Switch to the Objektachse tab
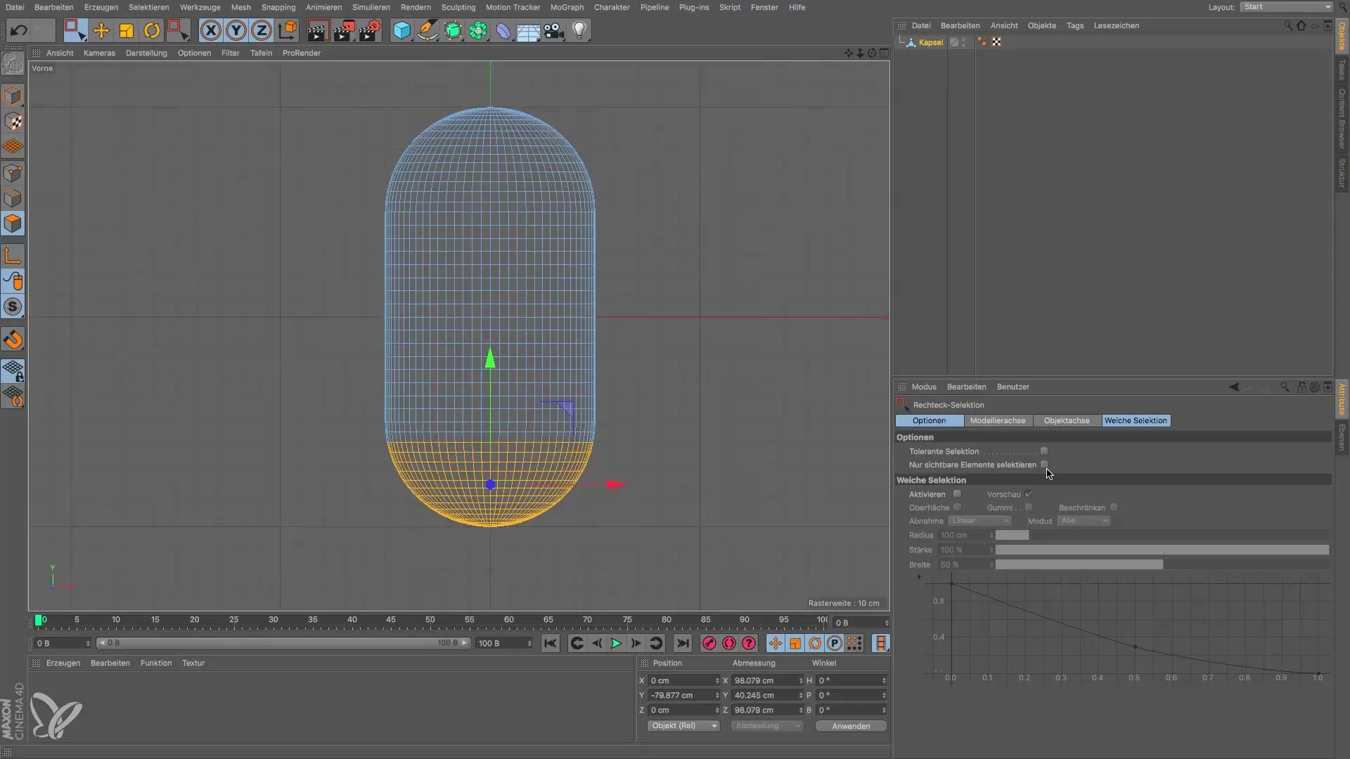The height and width of the screenshot is (759, 1350). point(1067,421)
